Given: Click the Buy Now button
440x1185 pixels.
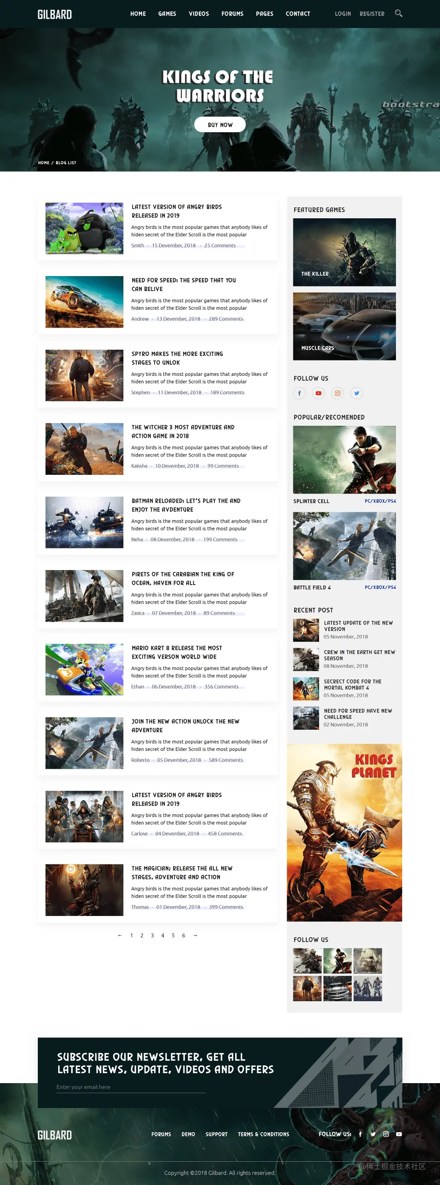Looking at the screenshot, I should tap(220, 125).
